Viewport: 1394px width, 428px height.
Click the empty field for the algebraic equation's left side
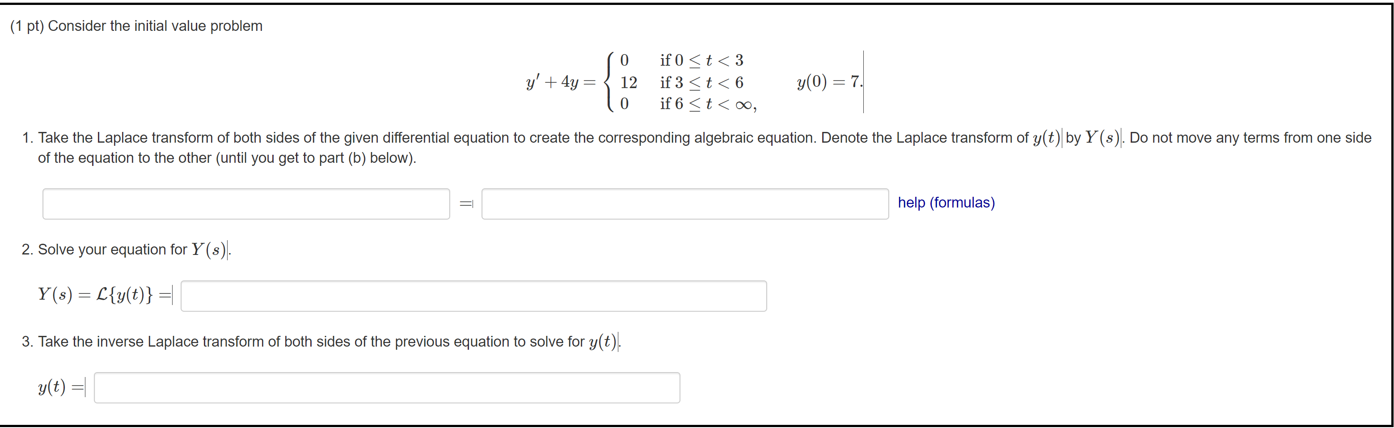[246, 203]
